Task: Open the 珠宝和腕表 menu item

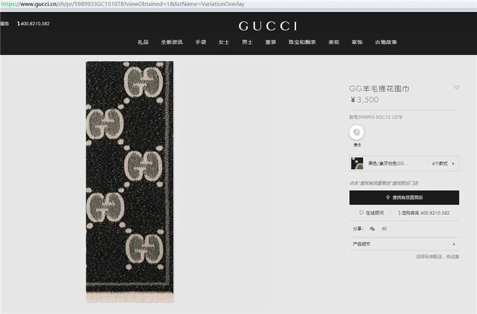Action: 302,42
